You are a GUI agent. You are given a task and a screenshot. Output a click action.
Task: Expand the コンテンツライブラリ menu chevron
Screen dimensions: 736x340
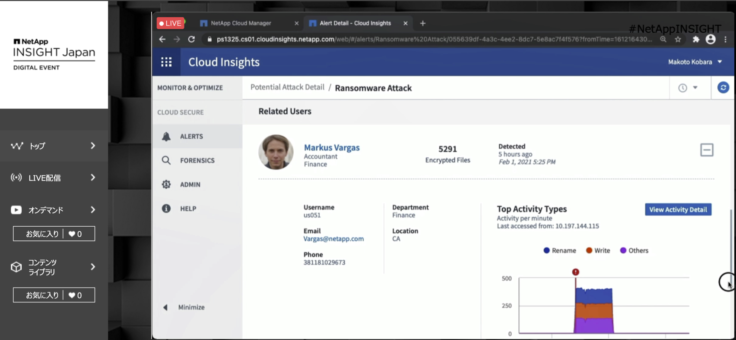pyautogui.click(x=93, y=267)
